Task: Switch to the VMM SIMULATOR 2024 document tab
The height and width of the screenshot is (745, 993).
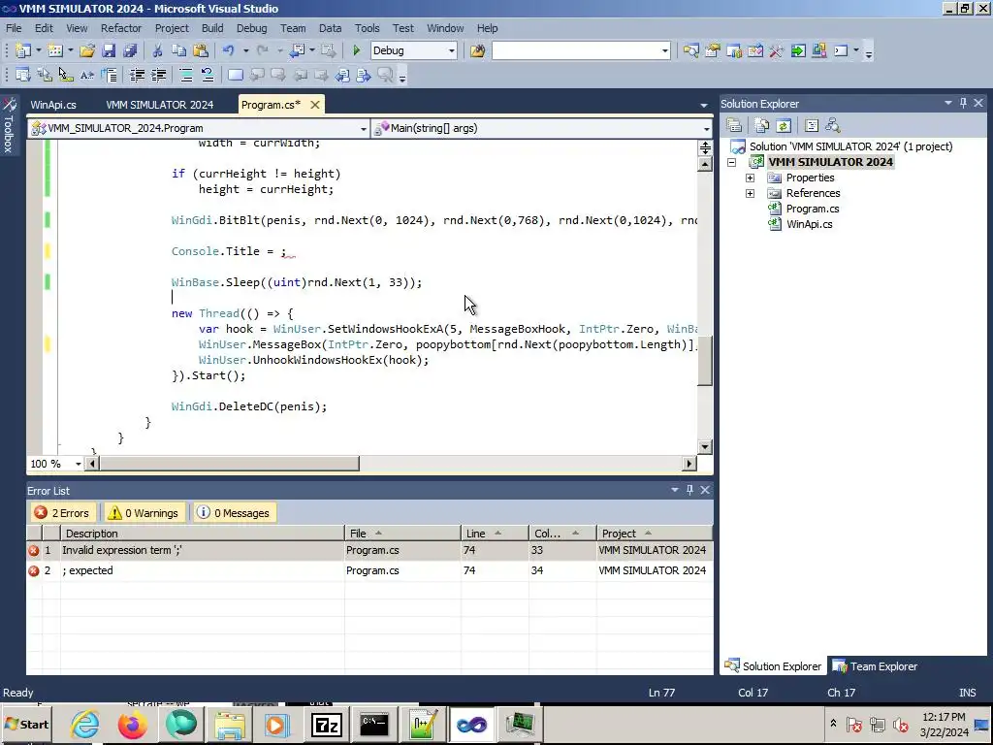Action: (160, 105)
